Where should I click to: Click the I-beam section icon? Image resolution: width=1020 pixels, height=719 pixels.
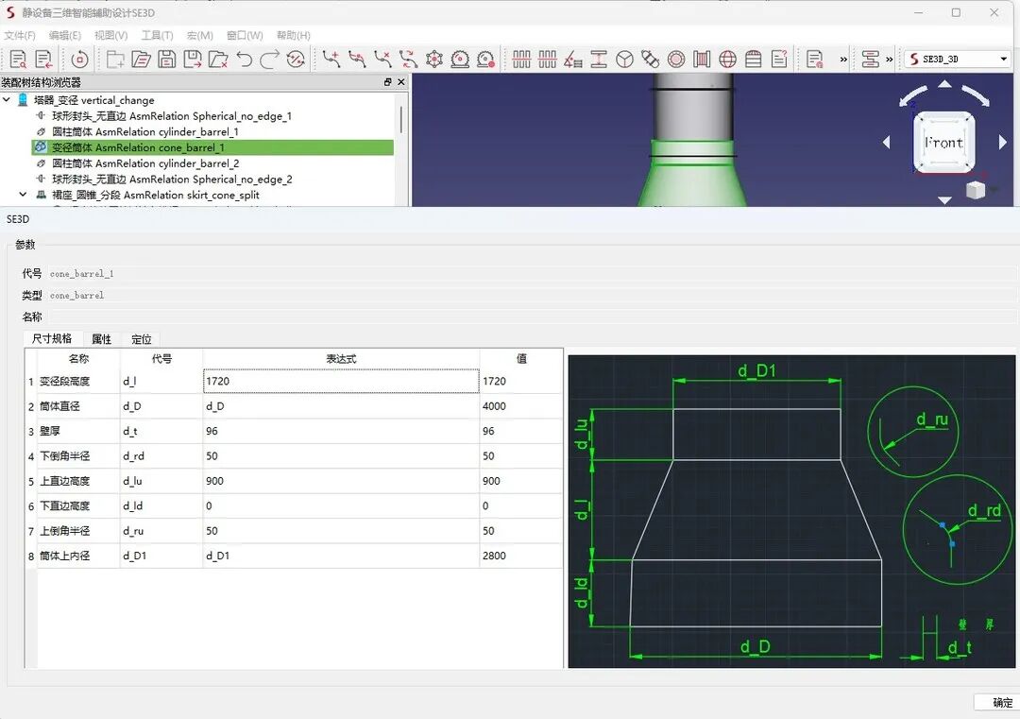(x=599, y=60)
